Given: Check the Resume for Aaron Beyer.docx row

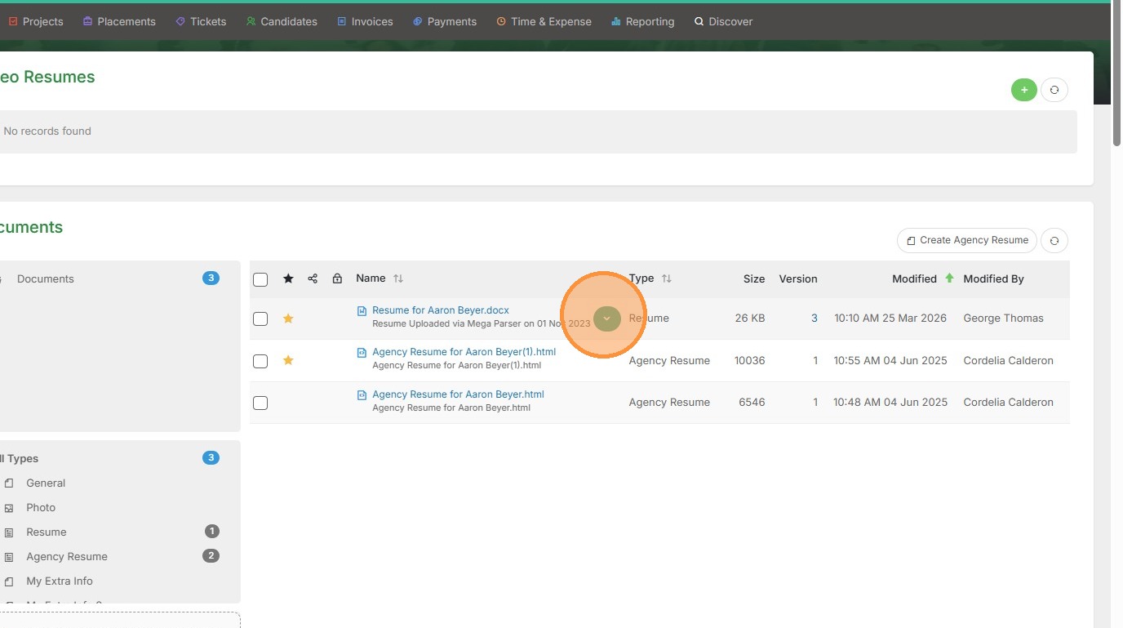Looking at the screenshot, I should click(260, 318).
